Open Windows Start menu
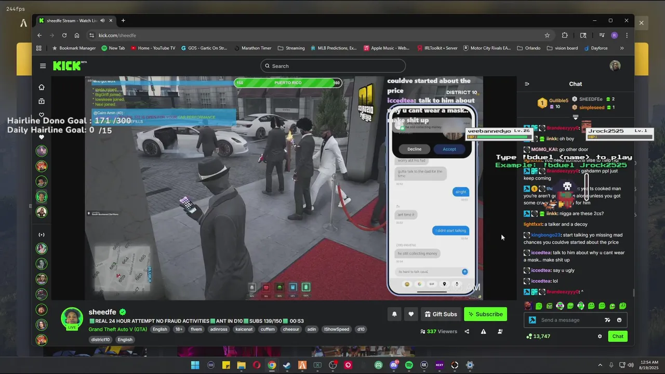The height and width of the screenshot is (374, 665). 195,365
